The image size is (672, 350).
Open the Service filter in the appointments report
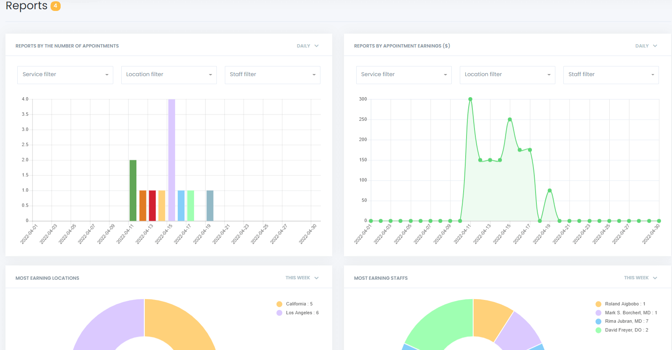(x=65, y=75)
